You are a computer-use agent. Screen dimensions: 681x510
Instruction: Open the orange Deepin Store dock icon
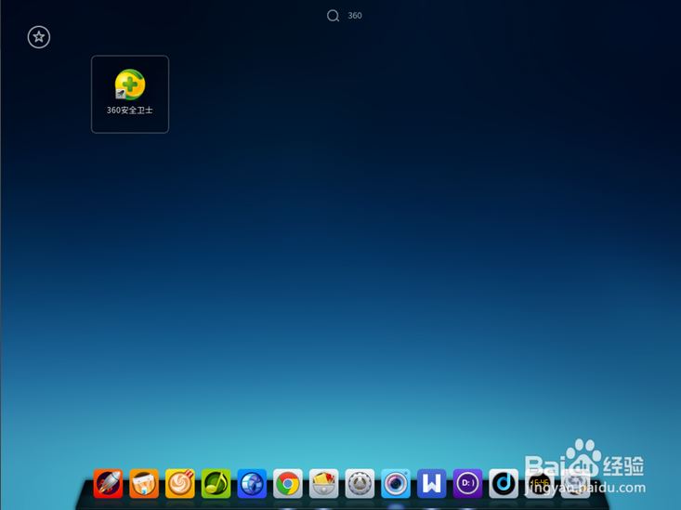tap(144, 483)
